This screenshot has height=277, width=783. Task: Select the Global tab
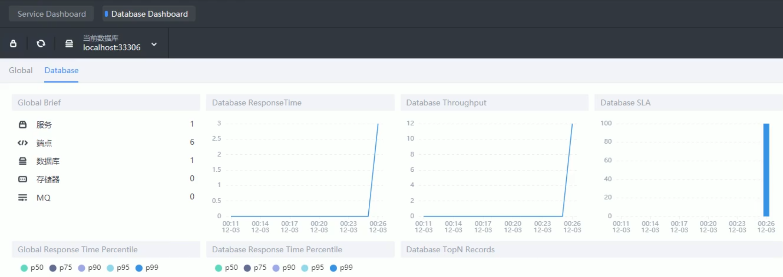coord(21,70)
